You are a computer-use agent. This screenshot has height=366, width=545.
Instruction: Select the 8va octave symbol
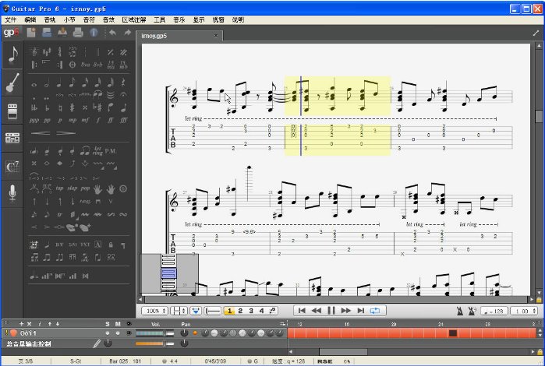pyautogui.click(x=85, y=65)
